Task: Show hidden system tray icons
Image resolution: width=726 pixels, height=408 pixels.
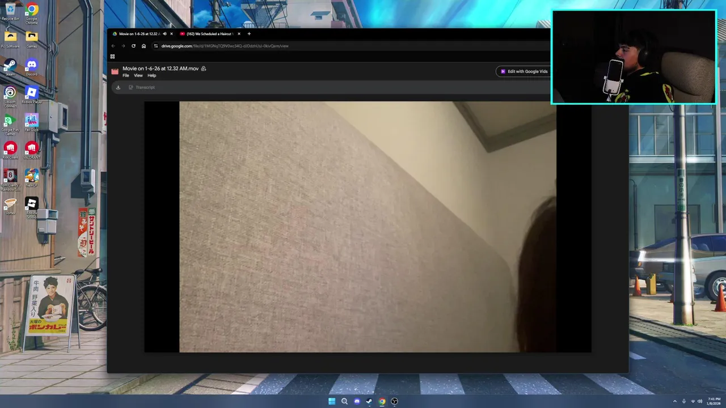Action: [x=675, y=401]
